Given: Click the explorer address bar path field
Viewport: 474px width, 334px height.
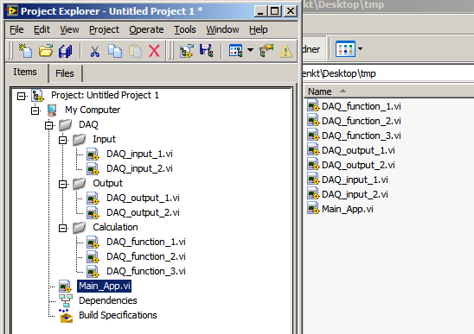Looking at the screenshot, I should (x=388, y=73).
